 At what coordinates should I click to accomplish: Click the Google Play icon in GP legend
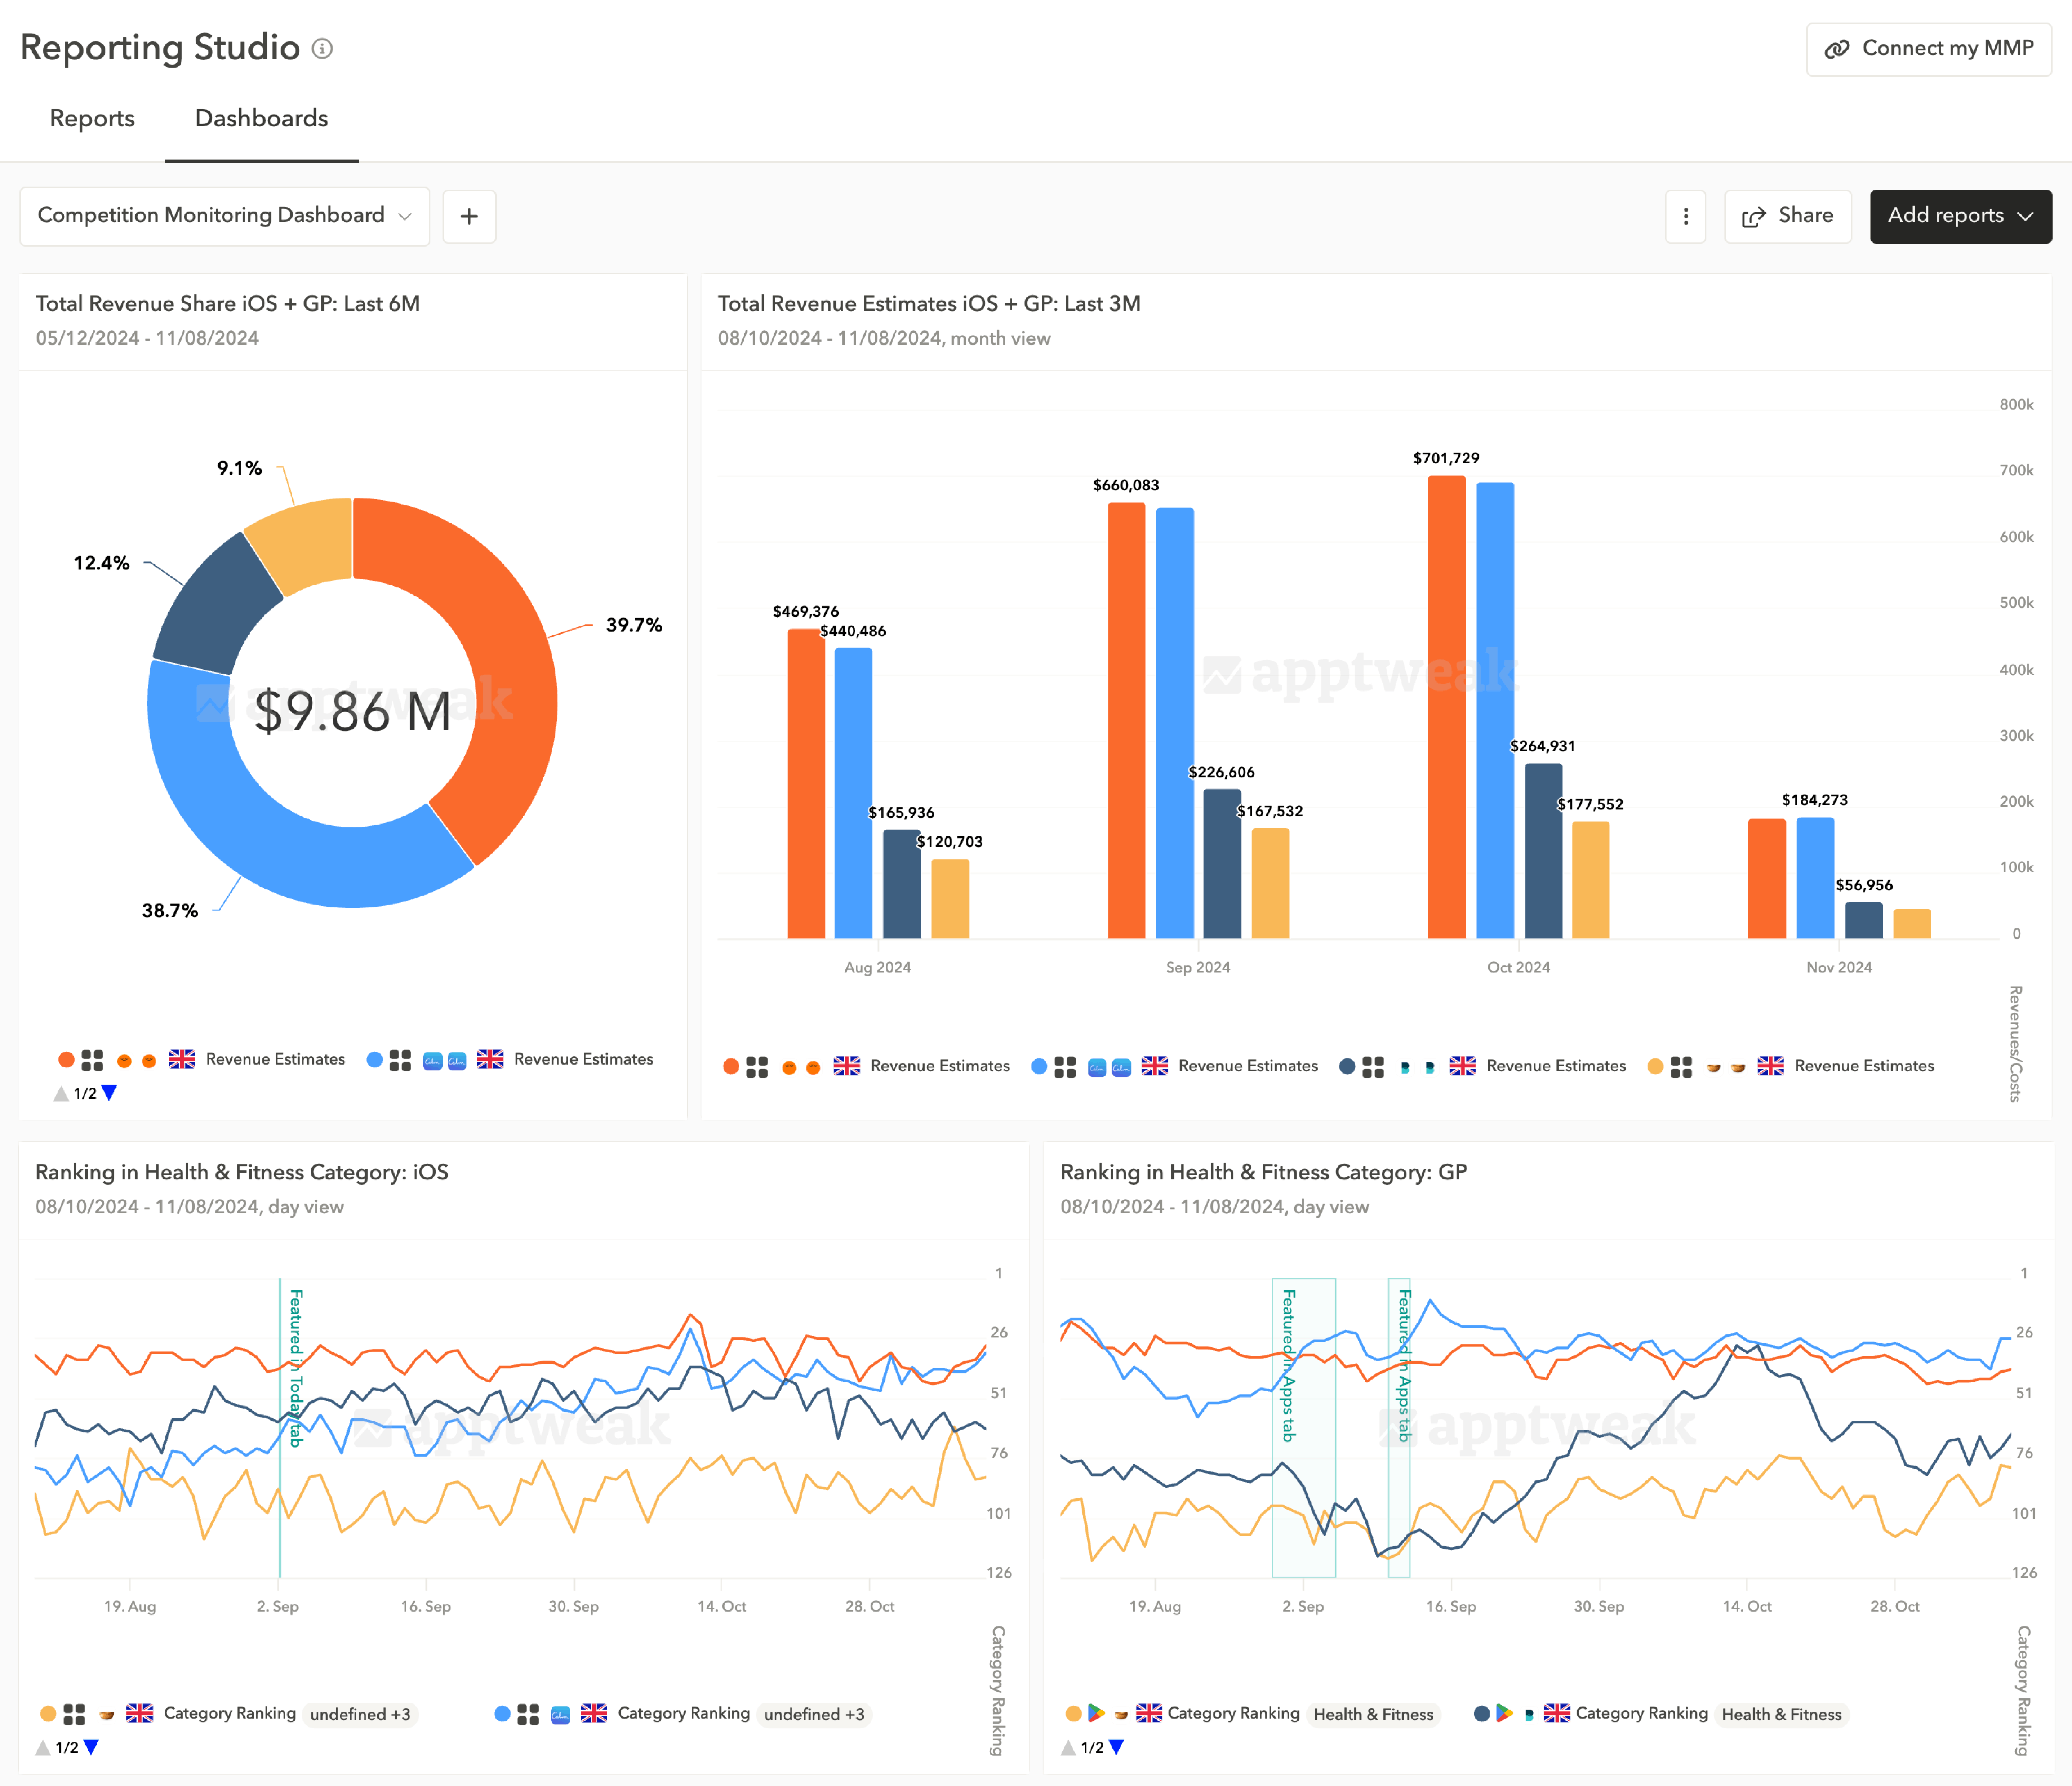pos(1096,1713)
